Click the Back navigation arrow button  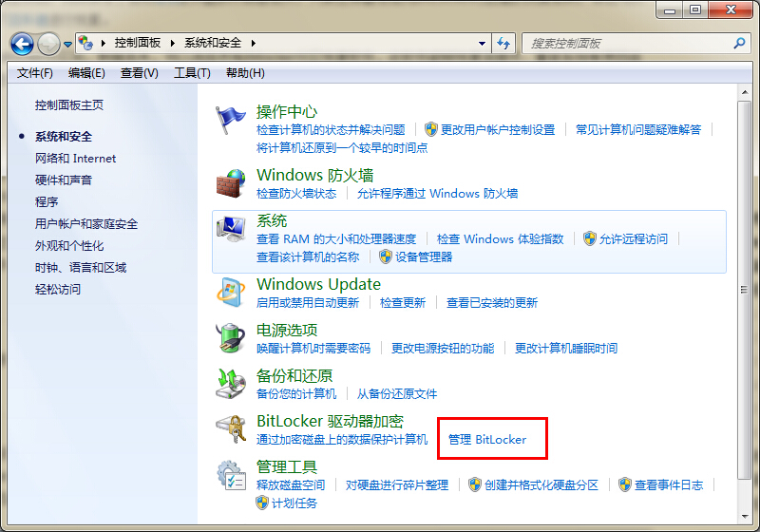22,44
